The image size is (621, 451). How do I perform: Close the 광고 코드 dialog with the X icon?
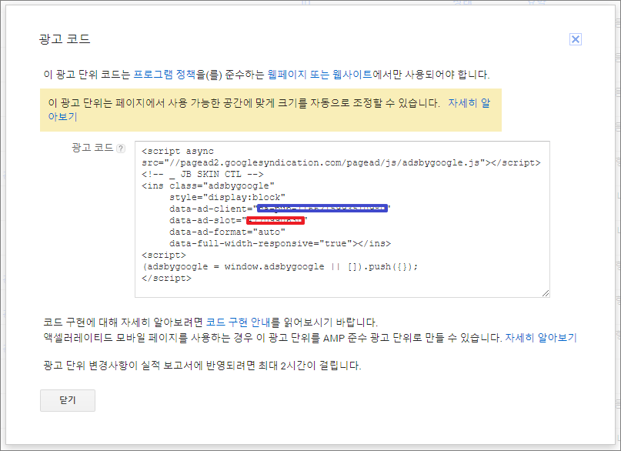pos(576,39)
